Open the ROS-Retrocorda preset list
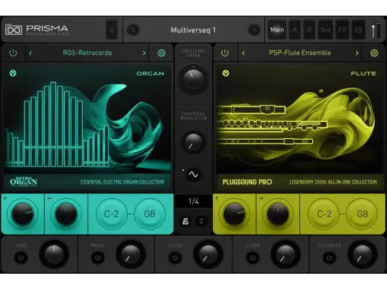This screenshot has width=387, height=290. pos(87,53)
